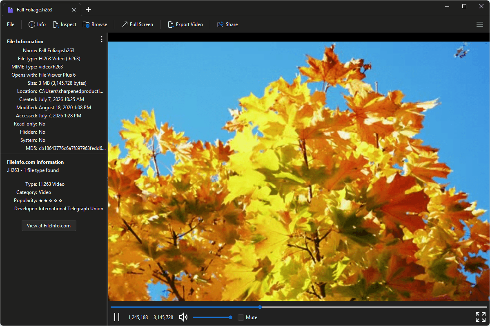This screenshot has height=326, width=490.
Task: Select the Fall Foliage.h263 tab
Action: (x=41, y=9)
